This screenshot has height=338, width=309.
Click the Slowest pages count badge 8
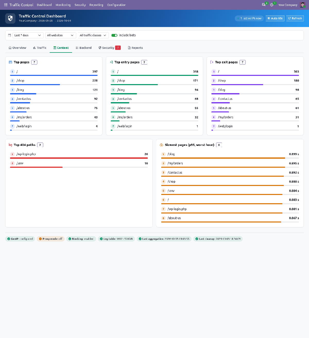point(219,145)
